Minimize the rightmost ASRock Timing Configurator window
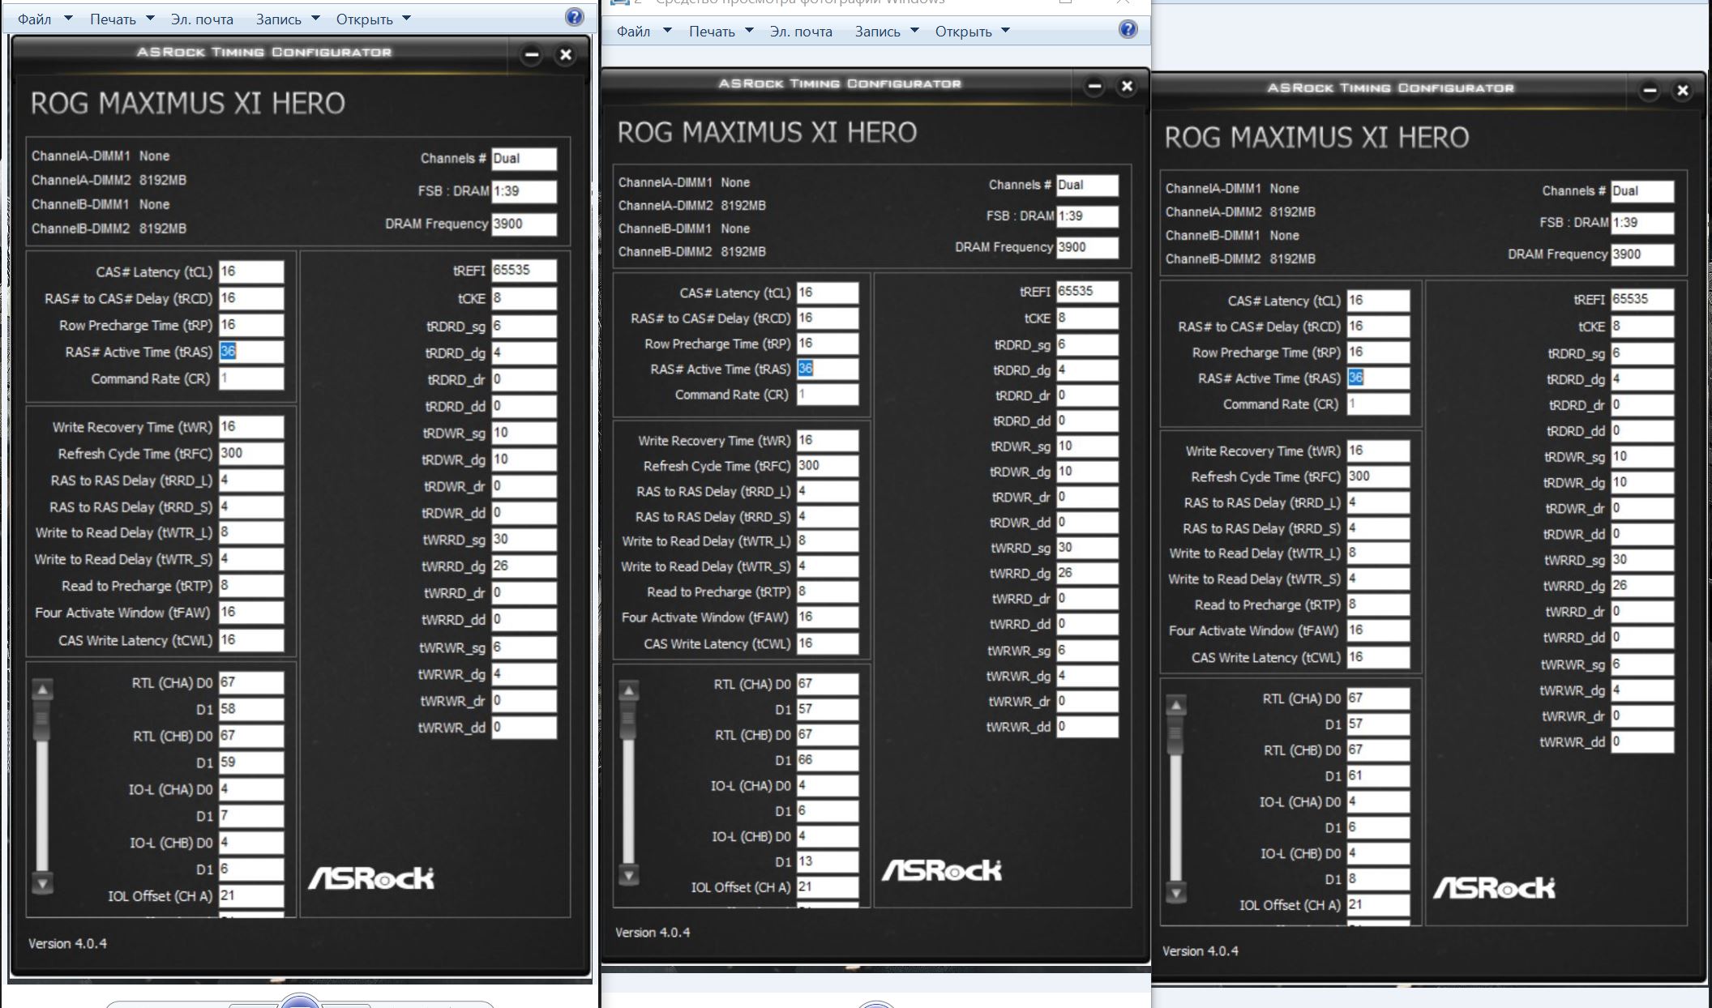Image resolution: width=1712 pixels, height=1008 pixels. 1650,91
